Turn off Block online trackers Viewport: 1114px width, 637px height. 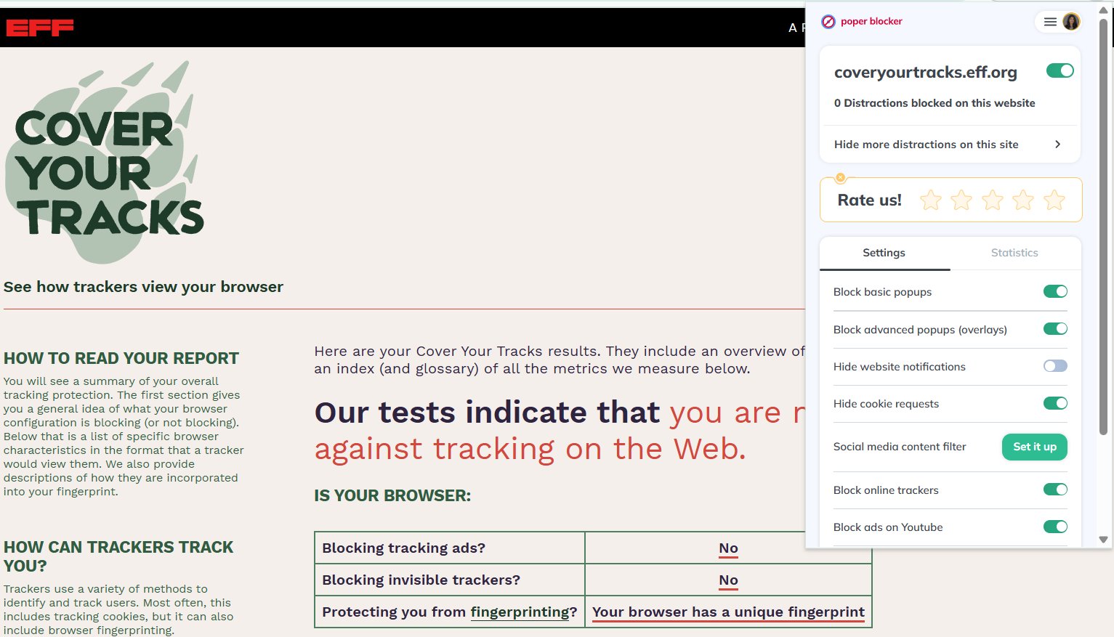point(1056,490)
